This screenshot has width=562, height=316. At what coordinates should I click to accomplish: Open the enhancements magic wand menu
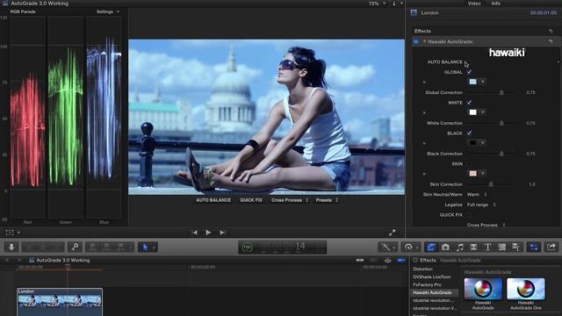pyautogui.click(x=385, y=247)
